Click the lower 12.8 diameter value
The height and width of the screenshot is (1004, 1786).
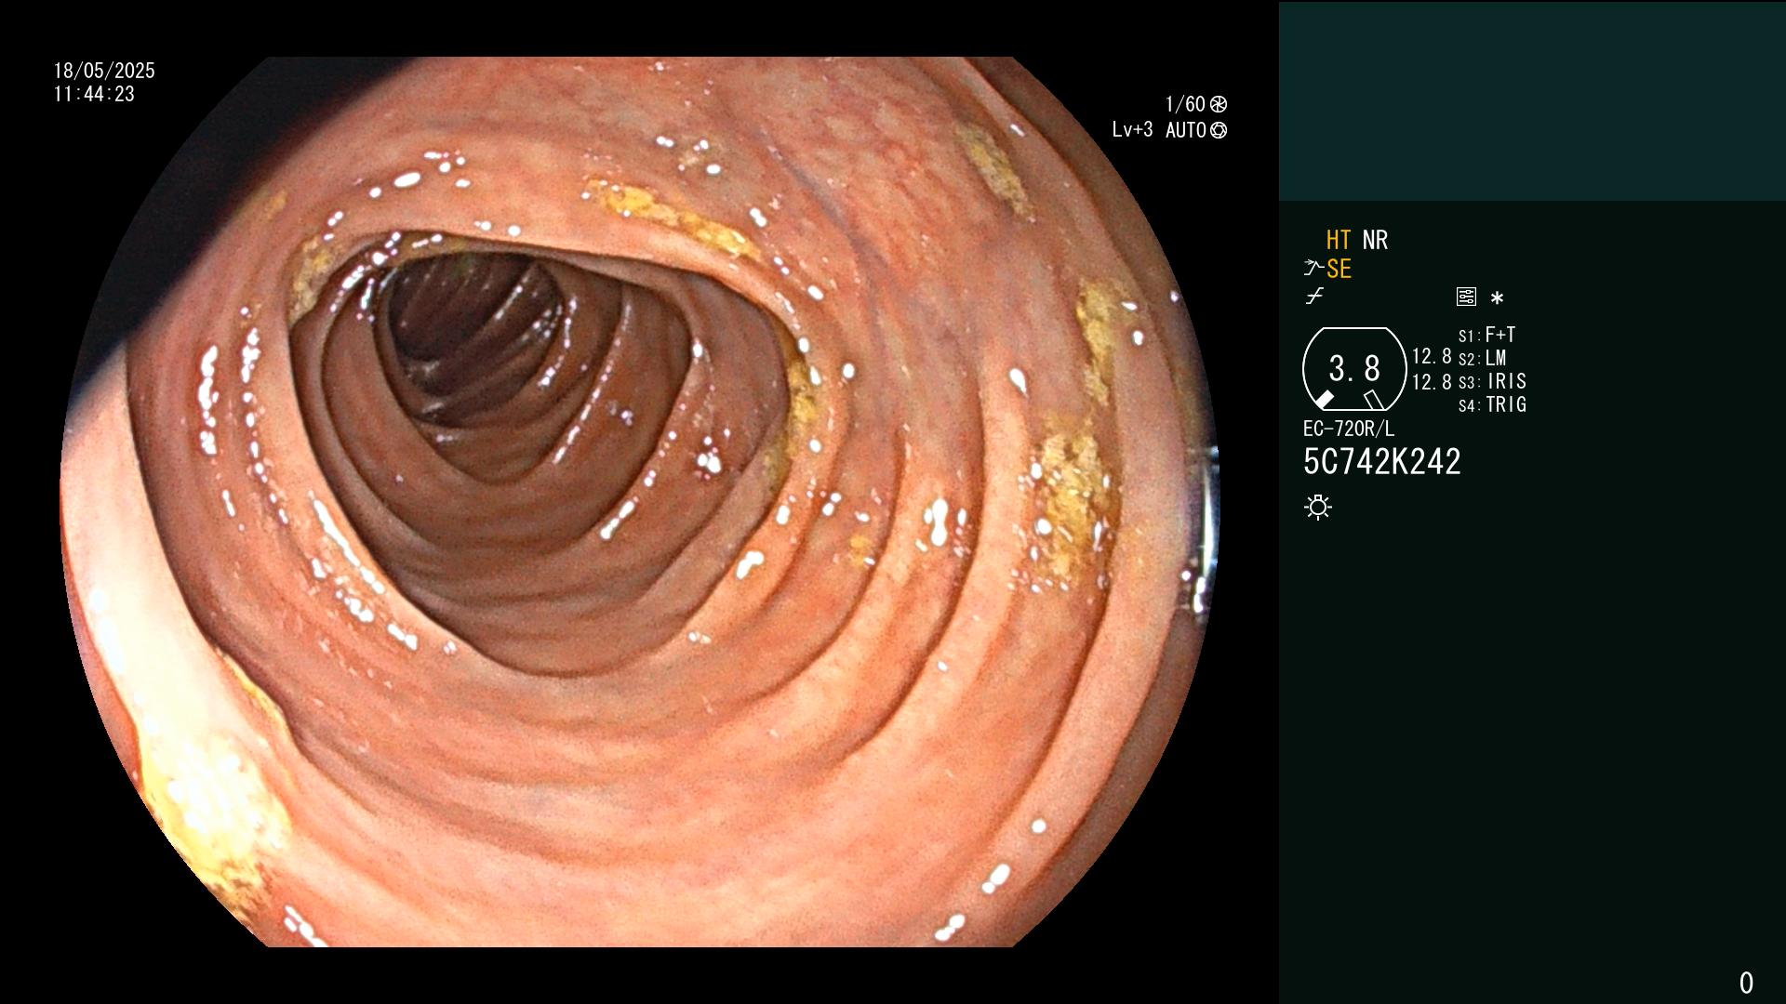pyautogui.click(x=1432, y=382)
